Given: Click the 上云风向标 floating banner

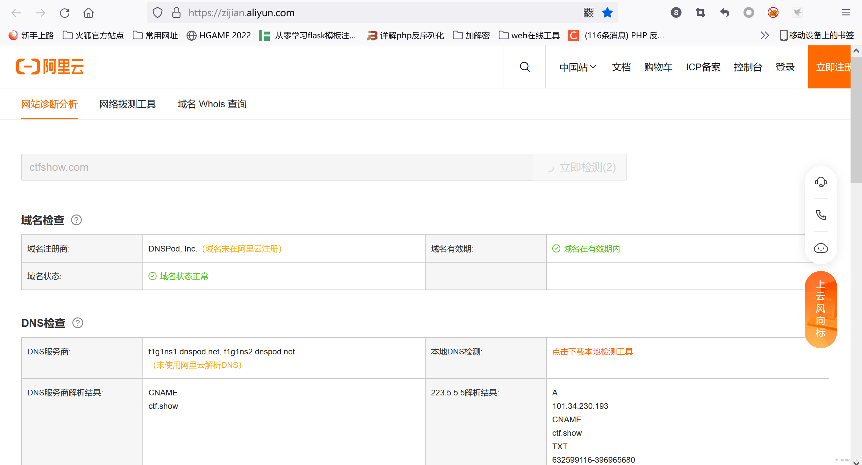Looking at the screenshot, I should click(821, 309).
